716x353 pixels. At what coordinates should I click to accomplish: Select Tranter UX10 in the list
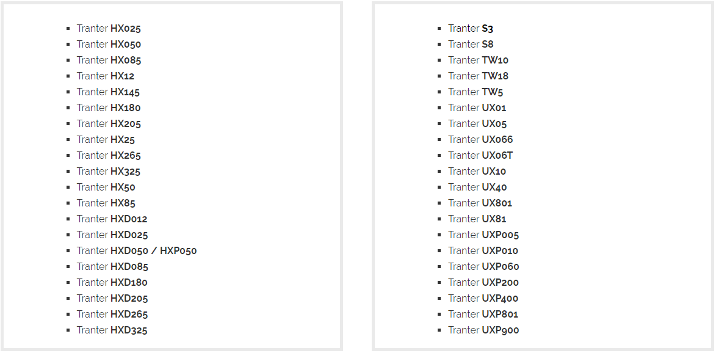tap(477, 171)
